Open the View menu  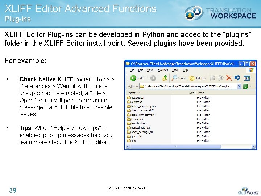tap(150, 70)
